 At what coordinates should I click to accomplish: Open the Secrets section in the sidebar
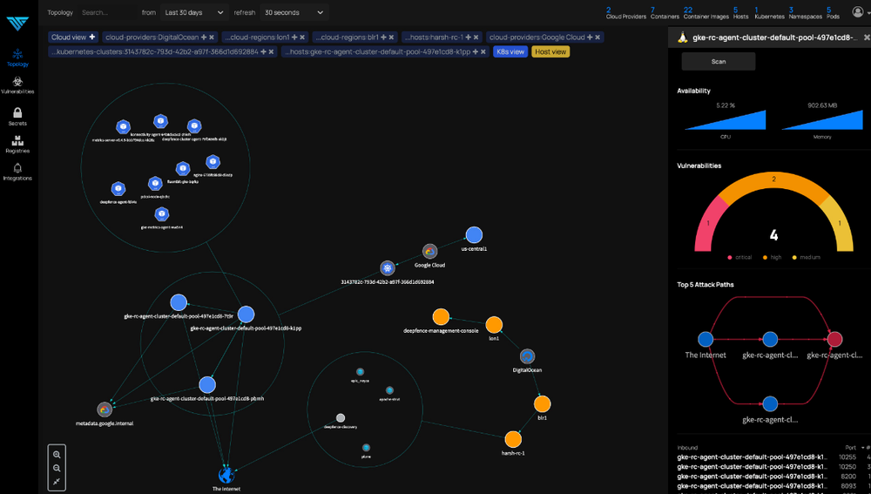coord(17,117)
